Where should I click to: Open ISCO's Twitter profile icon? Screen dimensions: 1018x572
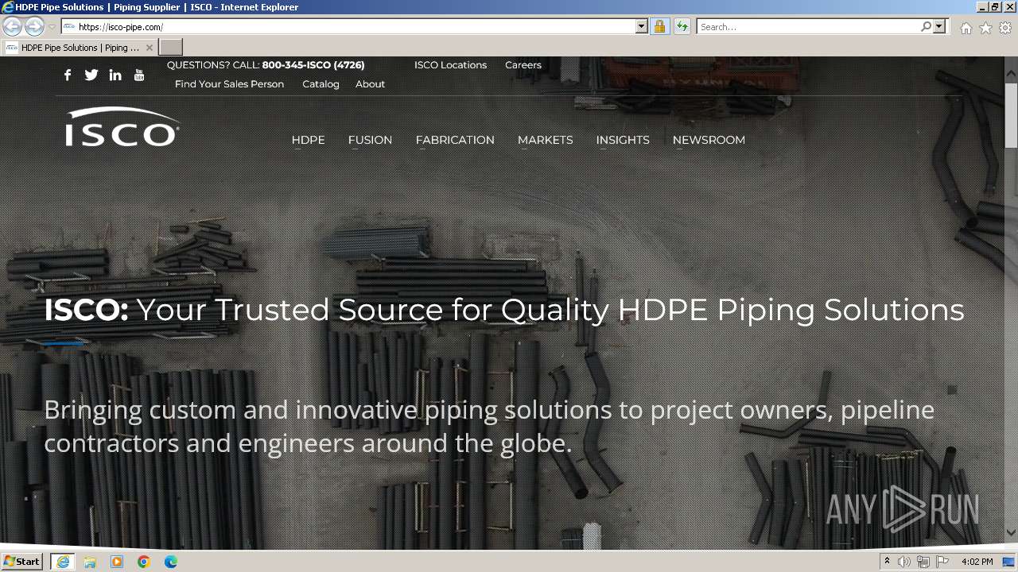coord(91,75)
